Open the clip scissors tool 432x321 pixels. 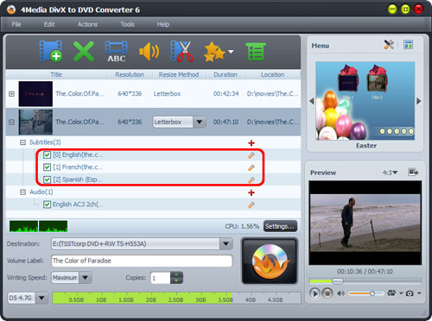coord(181,51)
